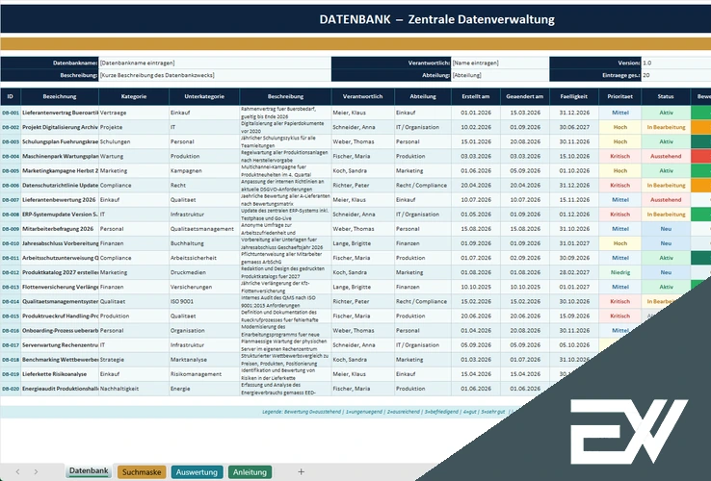Viewport: 711px width, 481px height.
Task: Select Serverwartung Rechenzentrum cell
Action: coord(60,345)
